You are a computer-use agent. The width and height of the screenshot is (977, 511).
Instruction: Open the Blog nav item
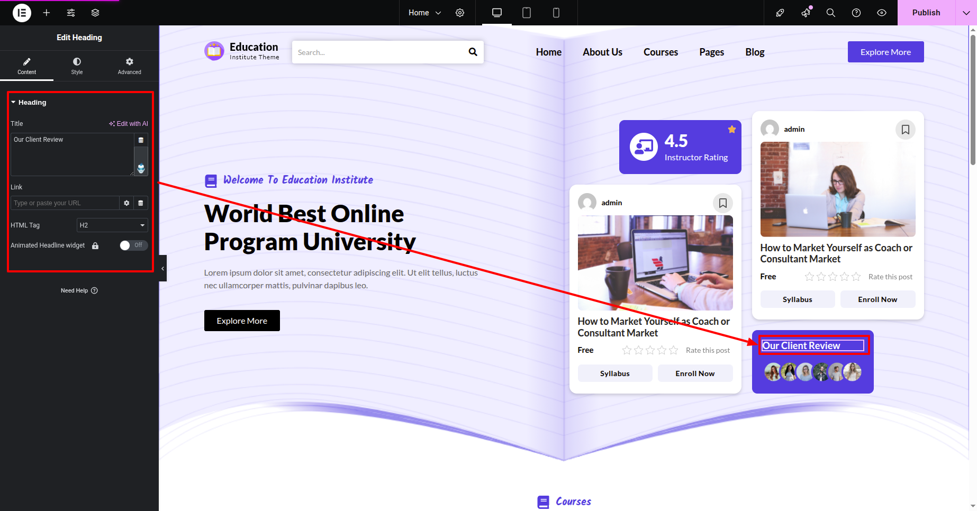755,52
